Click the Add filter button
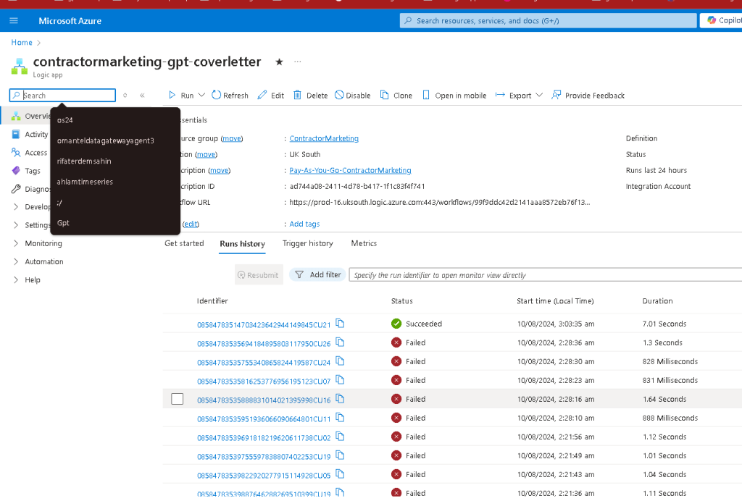The height and width of the screenshot is (501, 742). 318,274
